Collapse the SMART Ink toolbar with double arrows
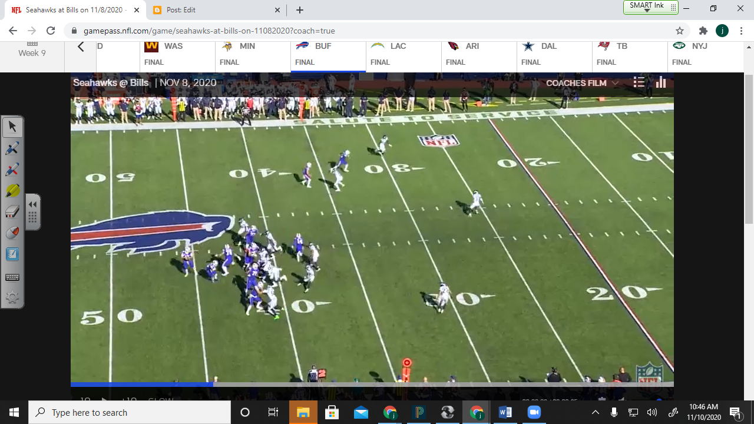 [32, 204]
